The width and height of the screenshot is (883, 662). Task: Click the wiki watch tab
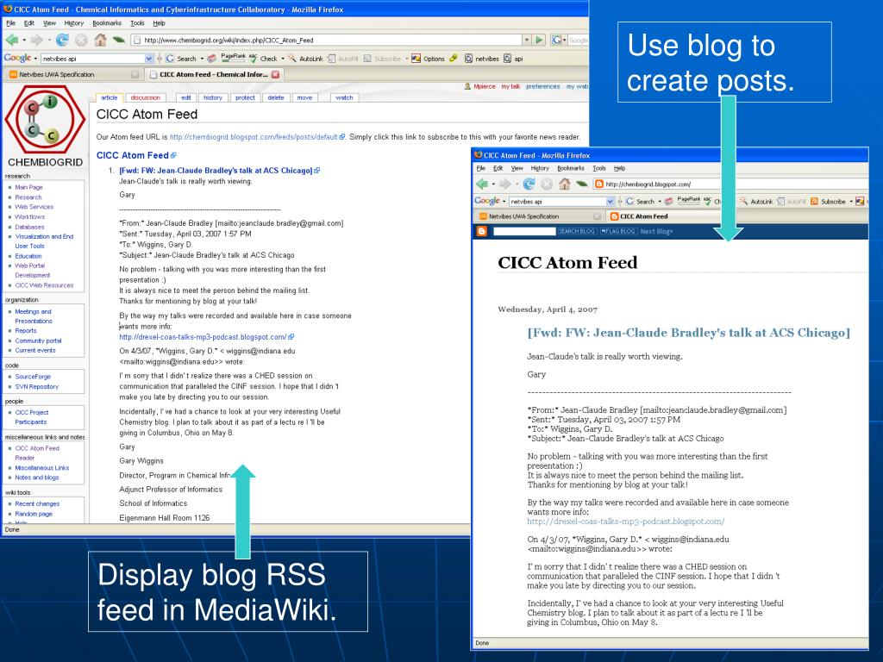point(344,98)
